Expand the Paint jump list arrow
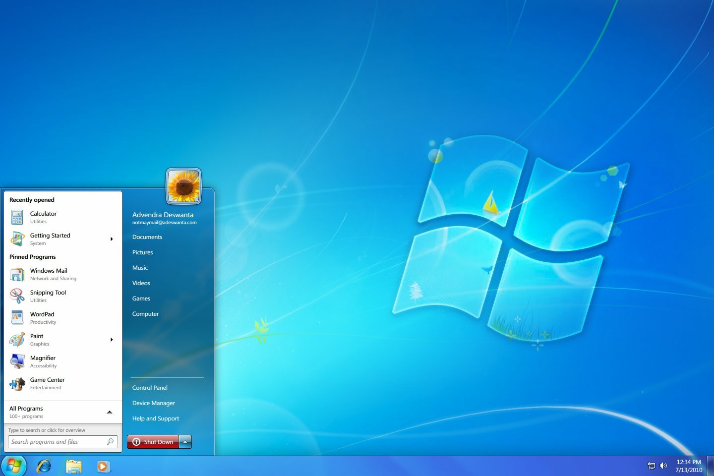This screenshot has width=714, height=476. tap(112, 340)
